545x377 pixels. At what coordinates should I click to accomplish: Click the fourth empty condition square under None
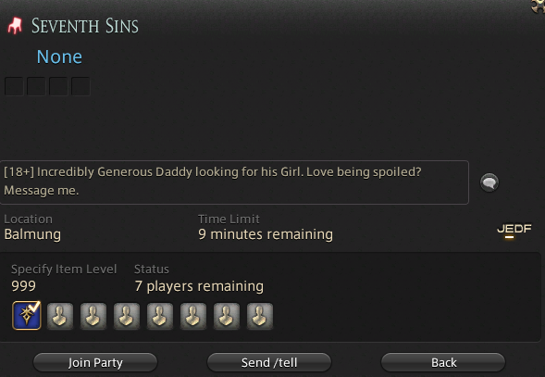pos(81,86)
